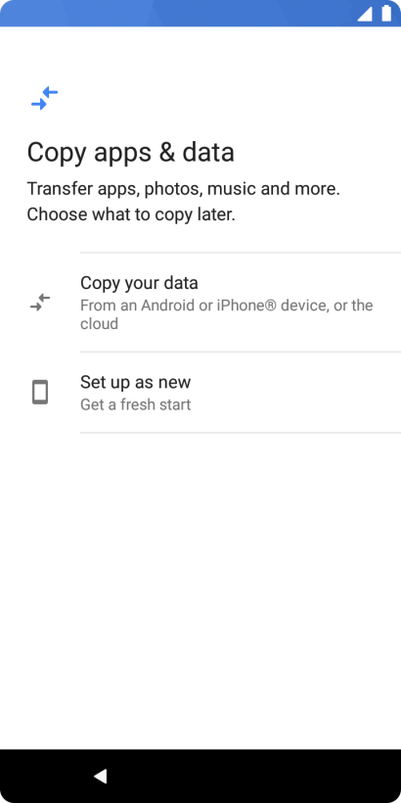Image resolution: width=401 pixels, height=803 pixels.
Task: Choose the 'Set up as new' option title
Action: coord(136,382)
